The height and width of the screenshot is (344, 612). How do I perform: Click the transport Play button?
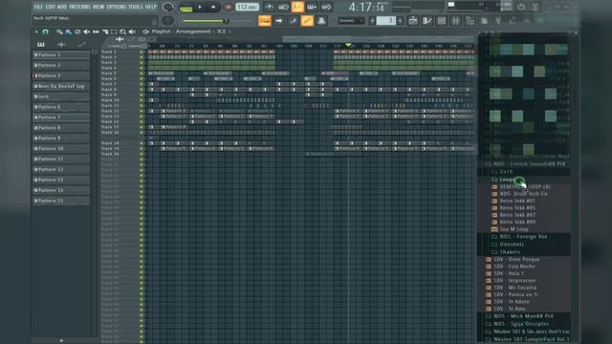point(200,7)
